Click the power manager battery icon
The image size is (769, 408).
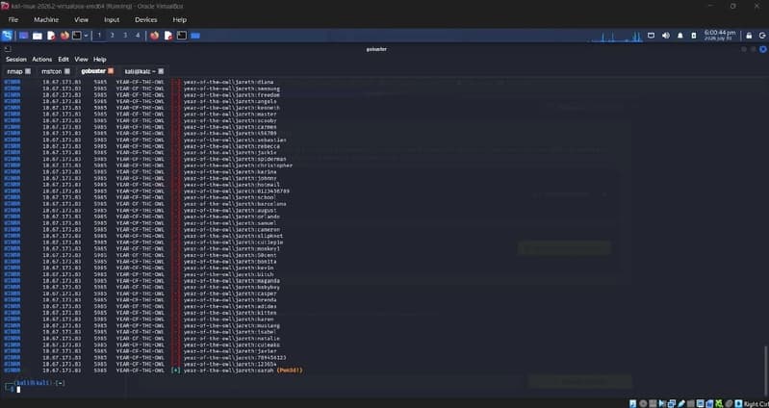point(694,36)
